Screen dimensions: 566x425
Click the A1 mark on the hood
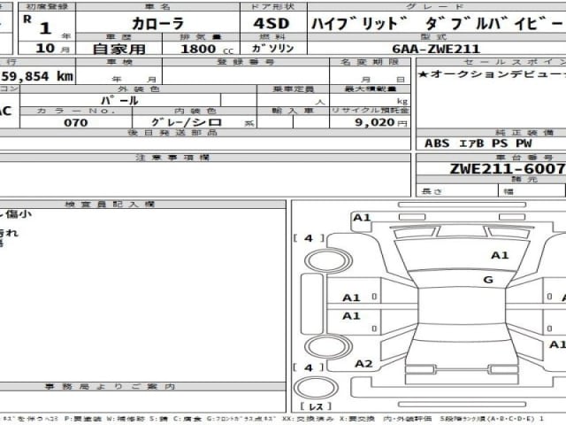point(500,256)
